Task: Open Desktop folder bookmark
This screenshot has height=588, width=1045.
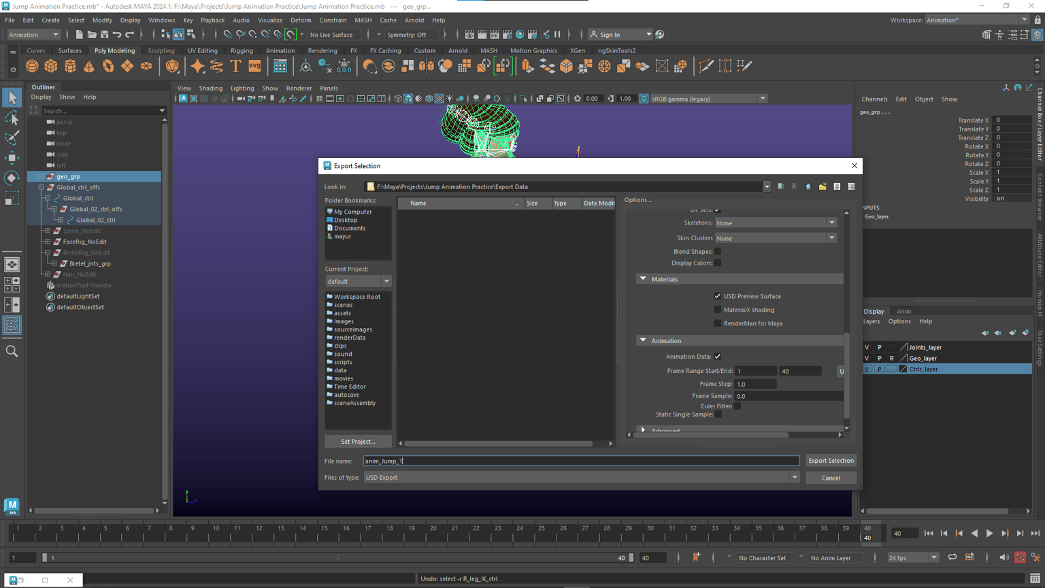Action: [346, 220]
